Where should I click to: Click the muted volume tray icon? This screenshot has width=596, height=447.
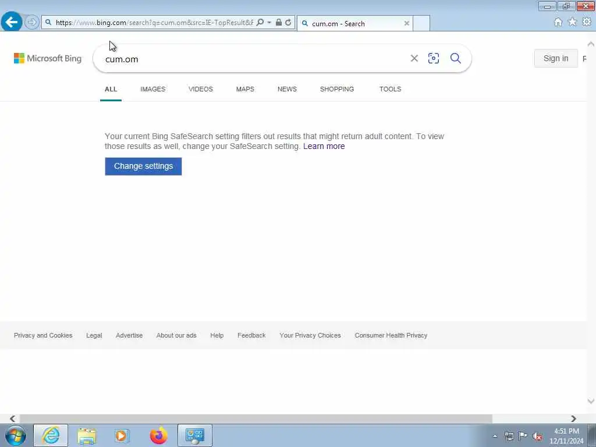(537, 437)
